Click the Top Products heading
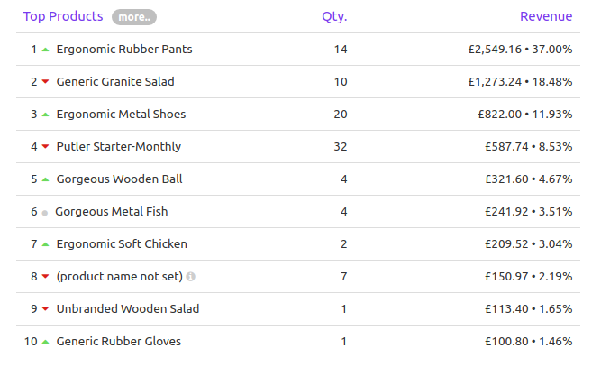 63,16
